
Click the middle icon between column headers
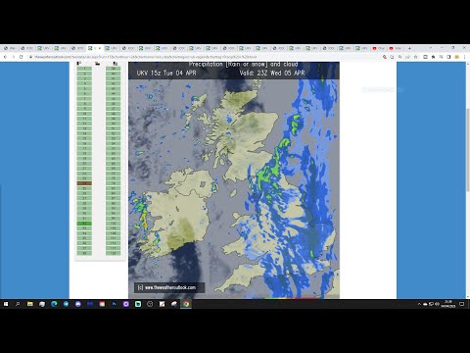coord(97,64)
